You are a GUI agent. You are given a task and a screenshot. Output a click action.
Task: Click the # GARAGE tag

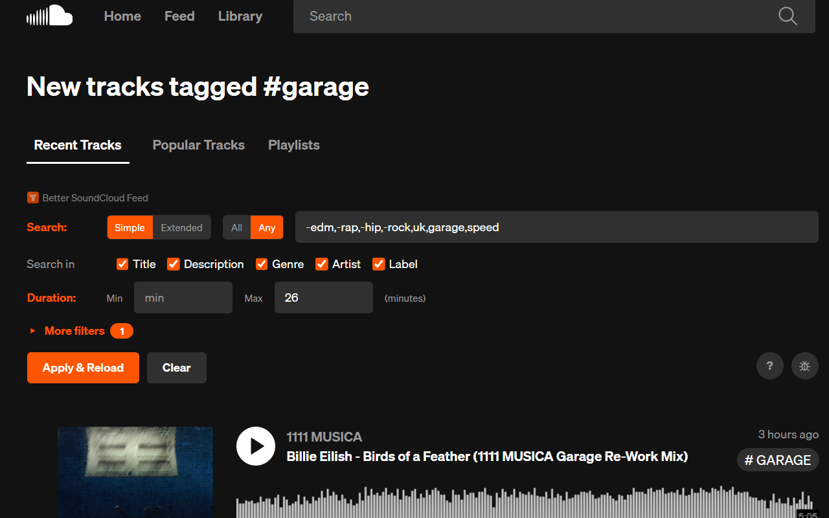pyautogui.click(x=778, y=460)
